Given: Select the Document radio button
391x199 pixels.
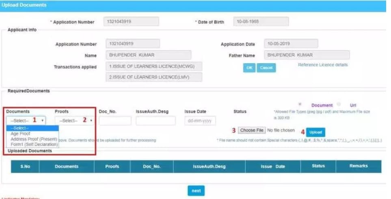Looking at the screenshot, I should click(x=300, y=104).
